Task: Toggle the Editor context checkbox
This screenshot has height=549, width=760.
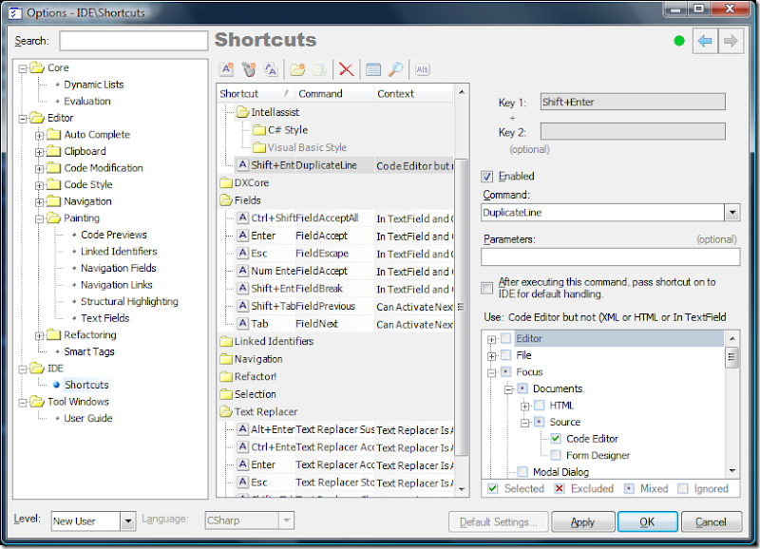Action: tap(505, 338)
